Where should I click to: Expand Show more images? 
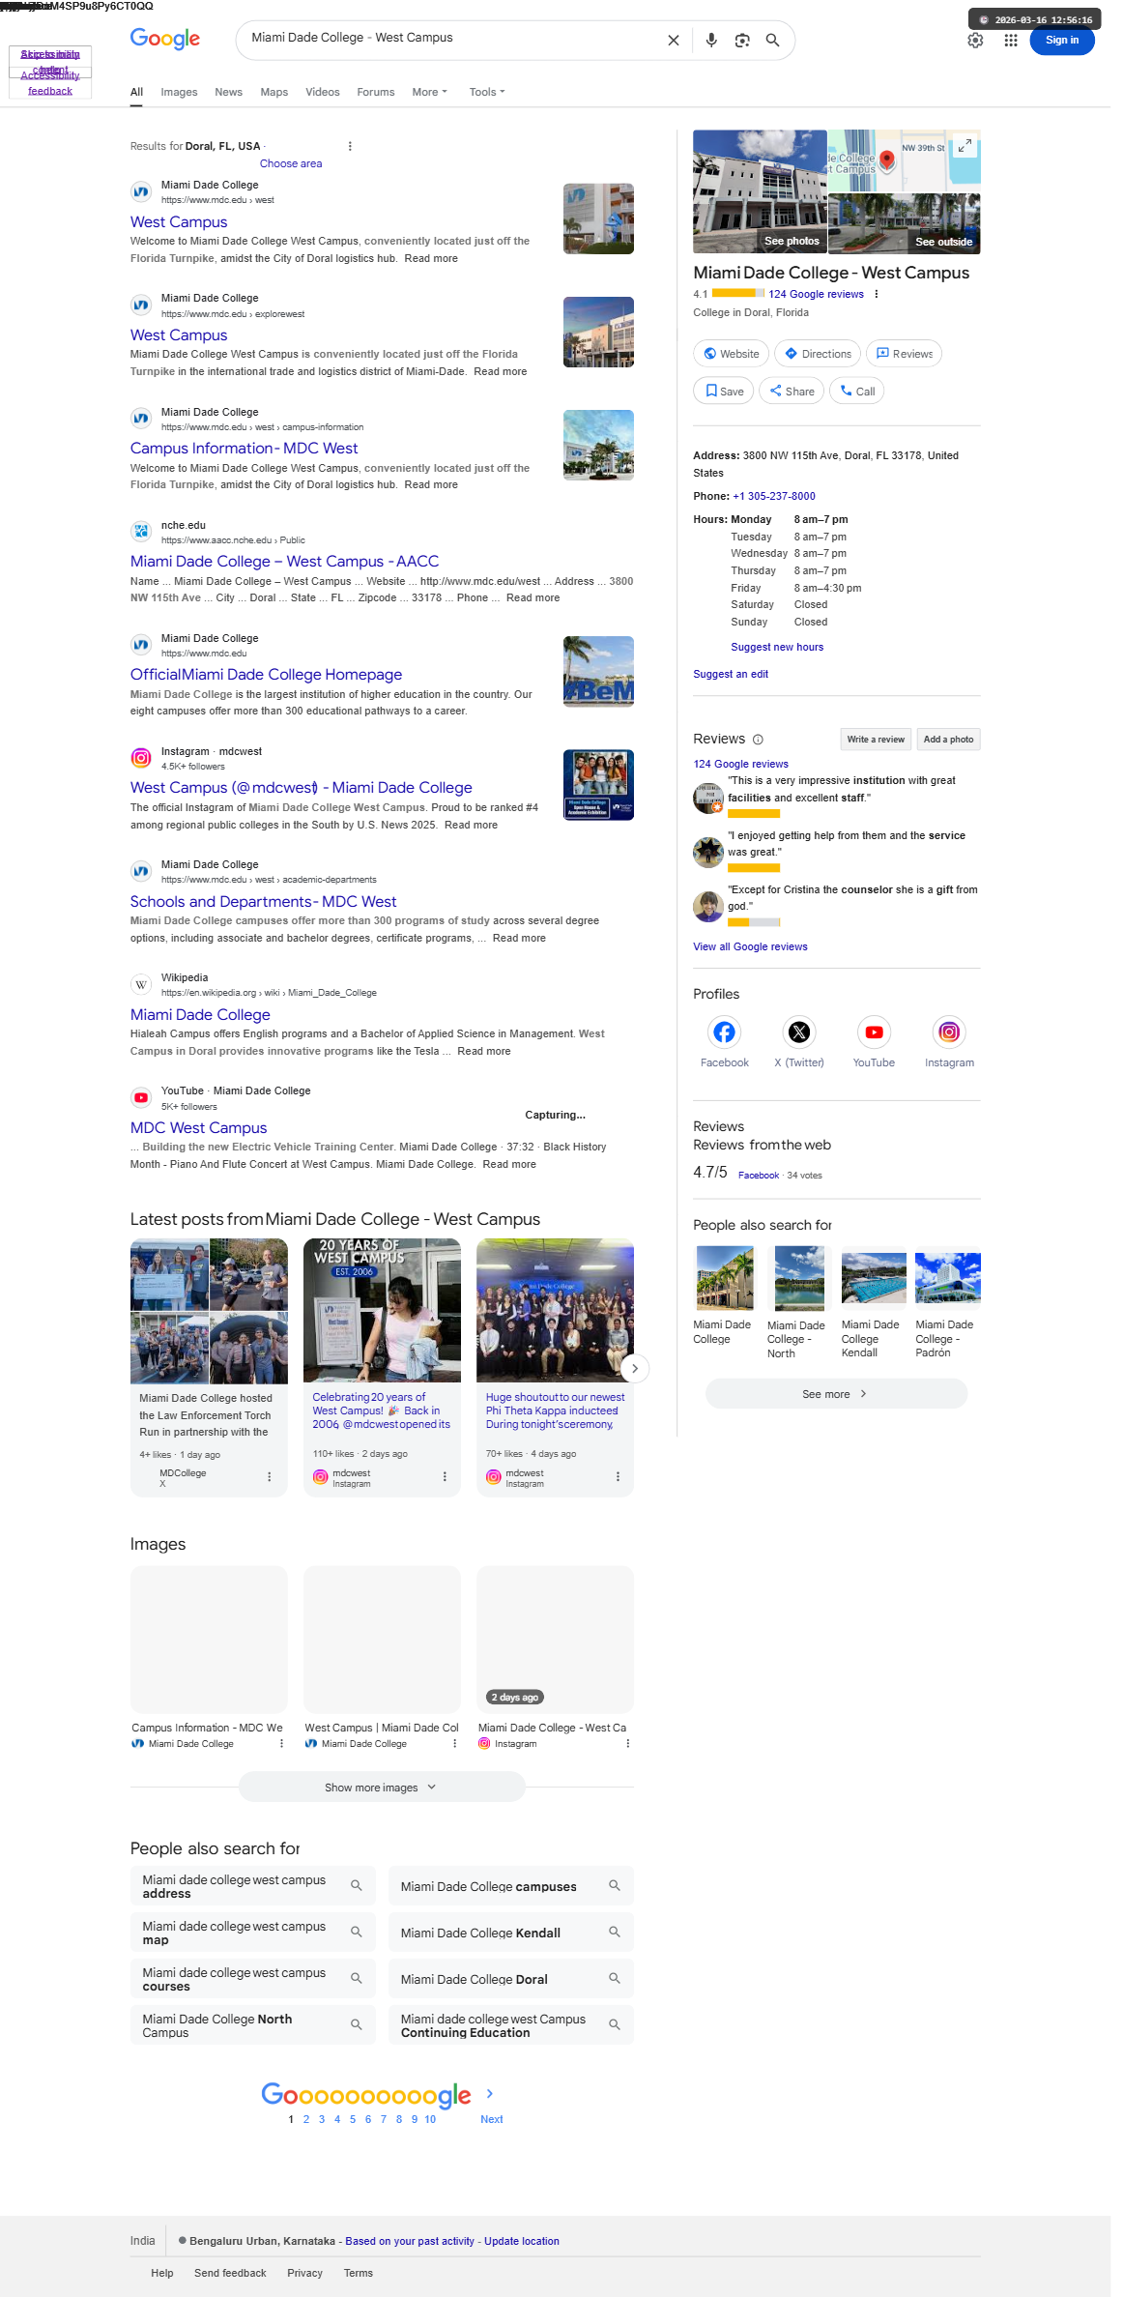(x=382, y=1788)
